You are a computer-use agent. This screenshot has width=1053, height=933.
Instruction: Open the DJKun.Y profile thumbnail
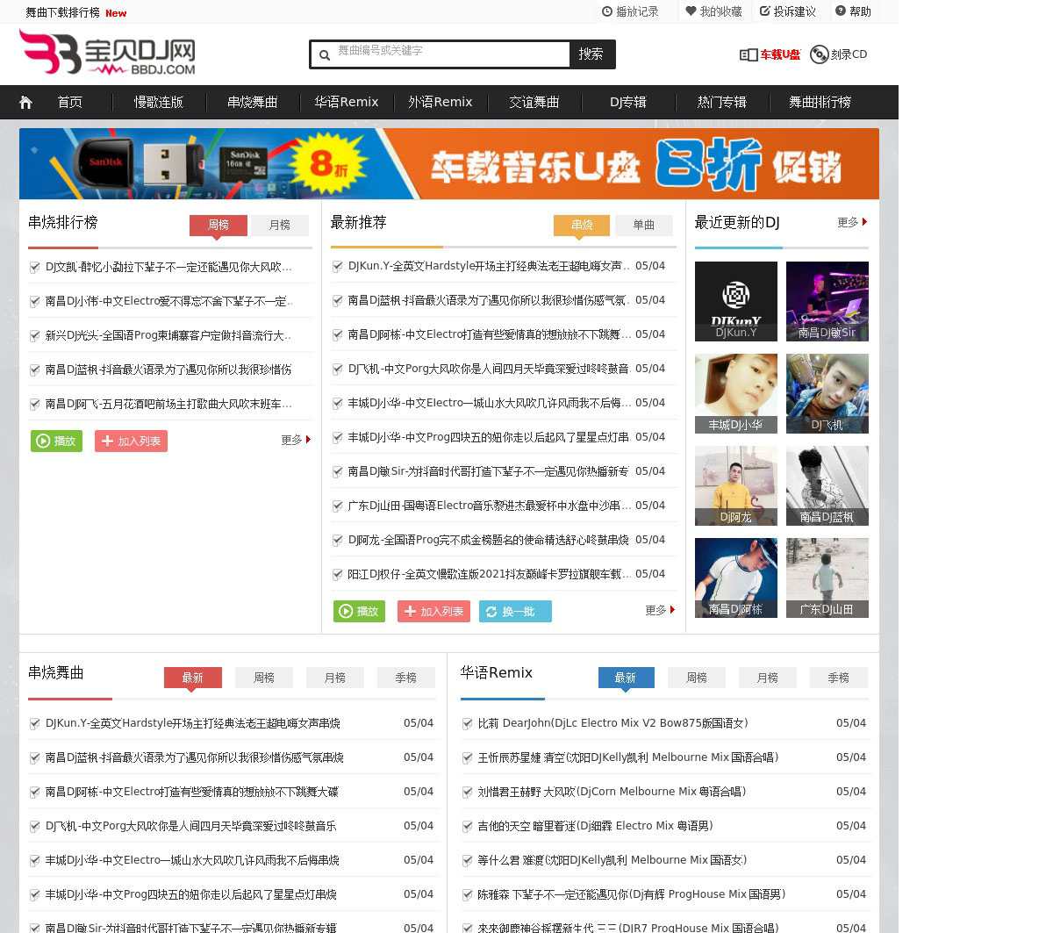tap(735, 301)
